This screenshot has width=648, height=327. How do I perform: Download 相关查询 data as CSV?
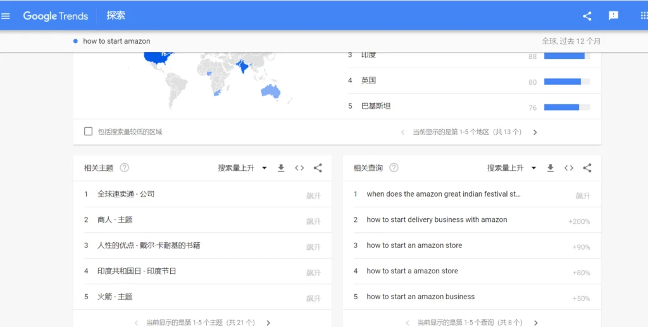click(x=551, y=168)
